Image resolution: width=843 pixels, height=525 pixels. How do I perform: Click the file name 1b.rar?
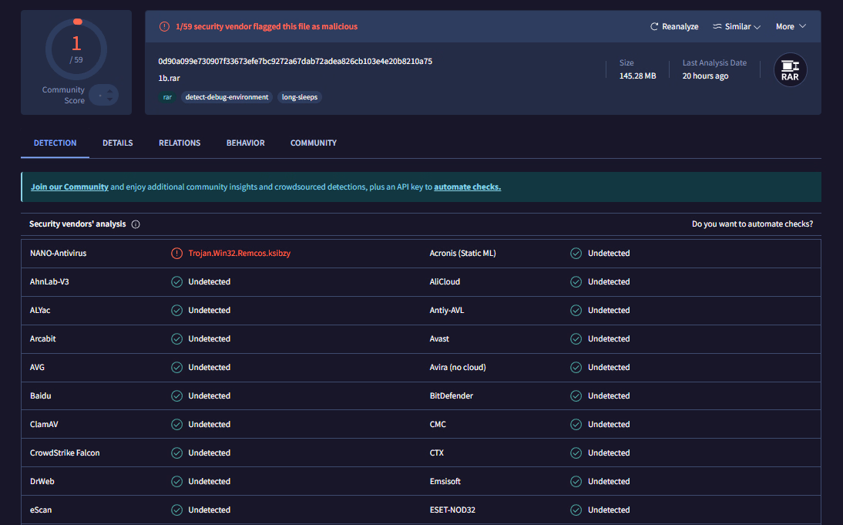(169, 79)
